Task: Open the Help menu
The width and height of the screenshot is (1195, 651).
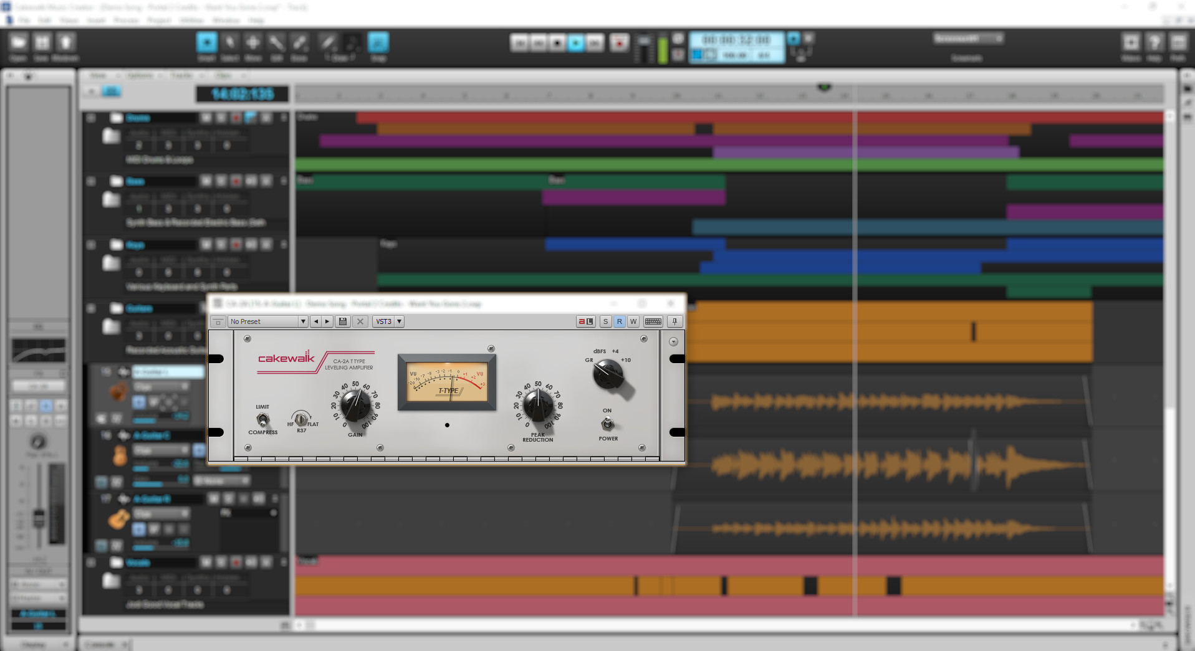Action: pos(255,20)
